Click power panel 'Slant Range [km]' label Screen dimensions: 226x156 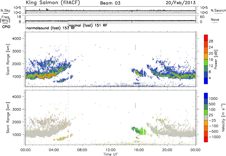coord(8,59)
